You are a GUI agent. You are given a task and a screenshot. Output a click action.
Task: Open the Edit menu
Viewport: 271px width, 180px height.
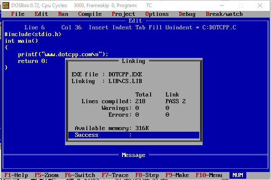(x=41, y=14)
